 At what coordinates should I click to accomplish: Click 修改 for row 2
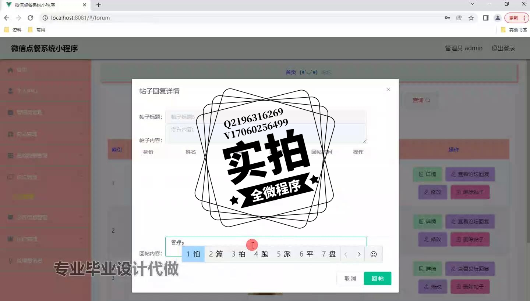click(x=432, y=239)
